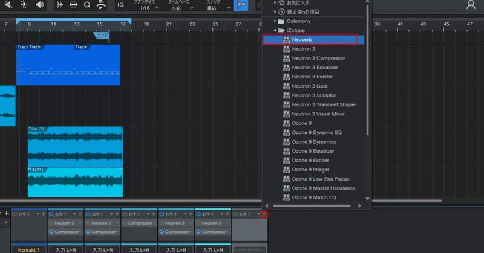Enable Compressor power on the Compressor-only channel
This screenshot has width=484, height=253.
pyautogui.click(x=125, y=223)
